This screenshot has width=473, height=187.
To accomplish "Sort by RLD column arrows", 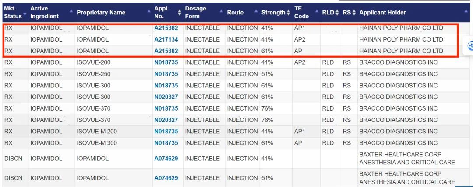I will (x=337, y=13).
